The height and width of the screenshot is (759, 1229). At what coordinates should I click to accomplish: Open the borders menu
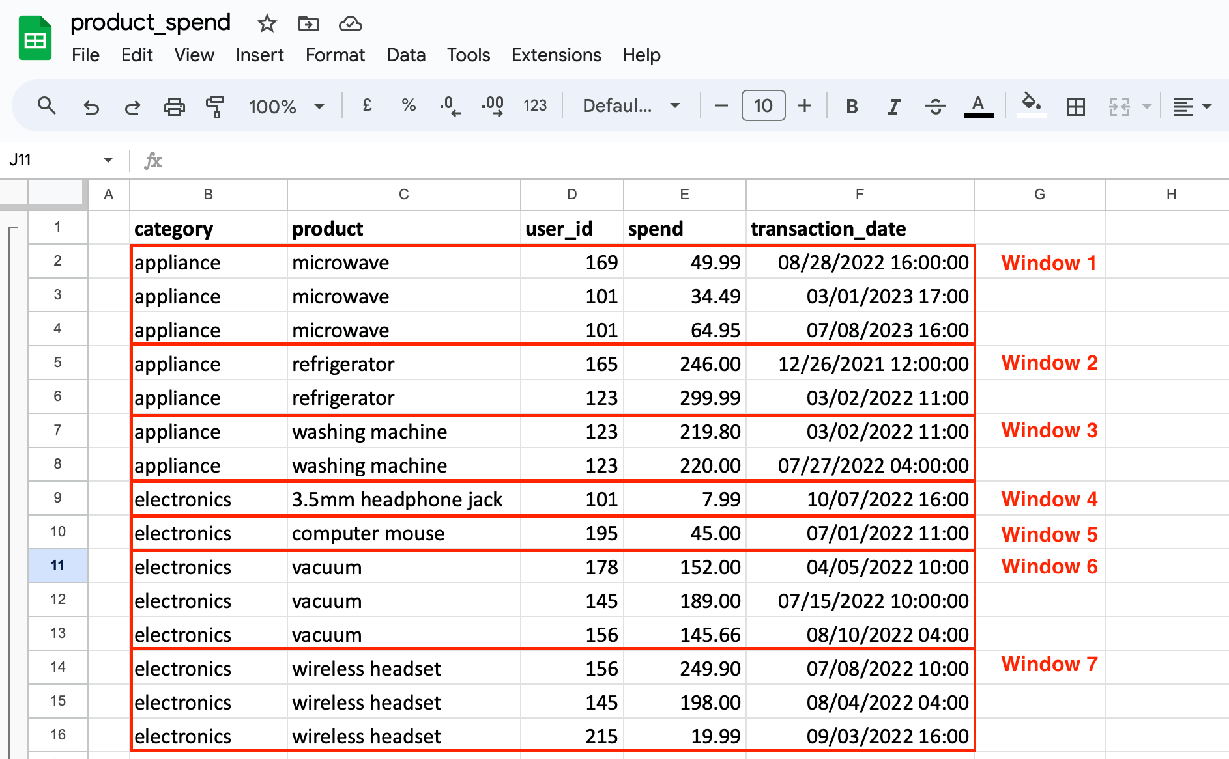coord(1076,105)
